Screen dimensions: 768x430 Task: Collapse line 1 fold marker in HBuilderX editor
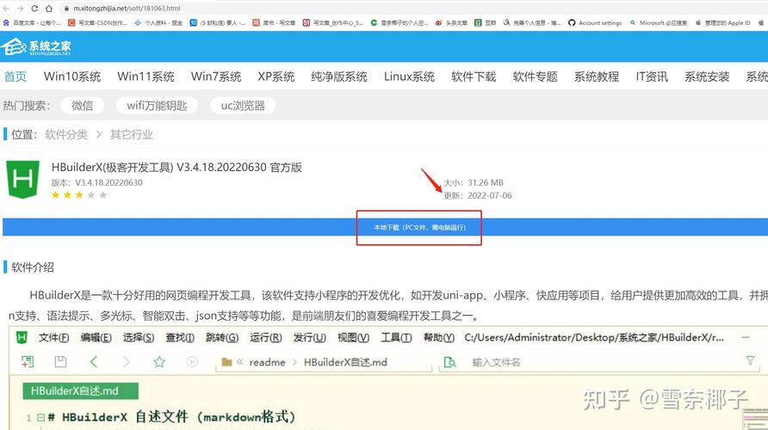tap(41, 418)
